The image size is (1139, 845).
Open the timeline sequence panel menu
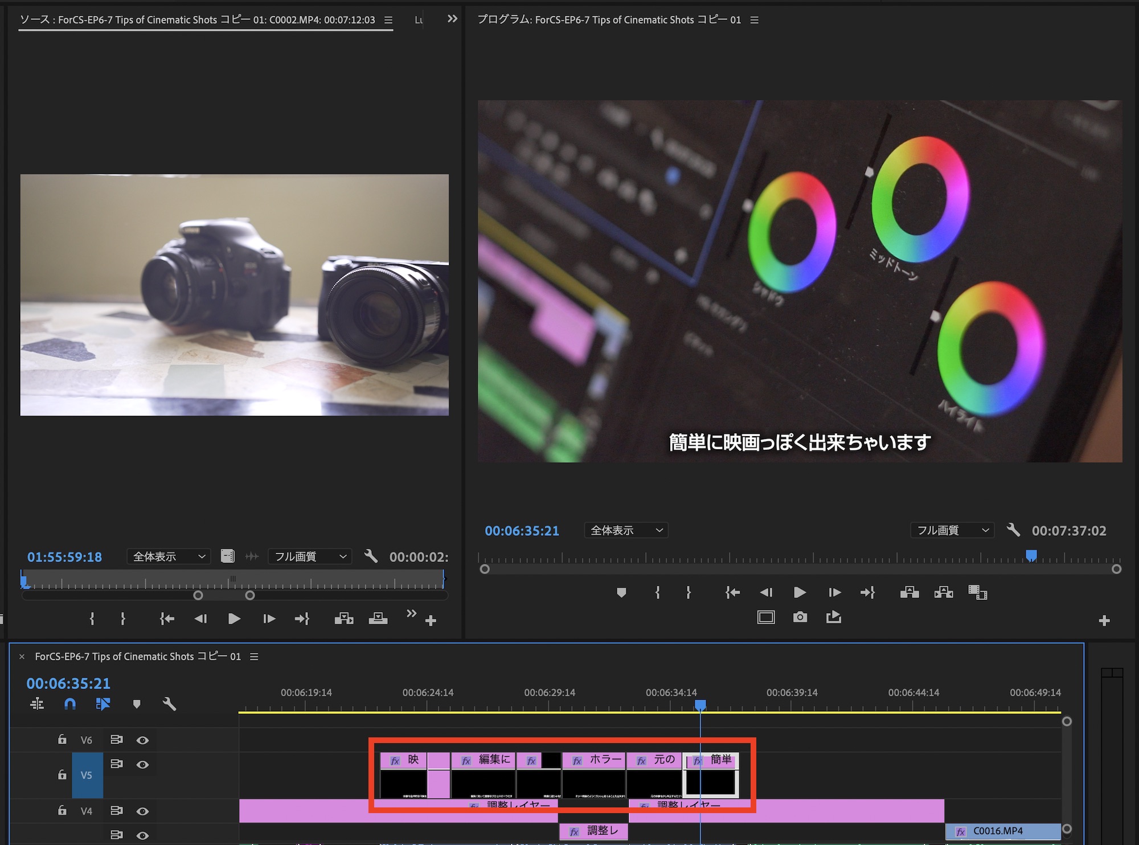pyautogui.click(x=254, y=657)
